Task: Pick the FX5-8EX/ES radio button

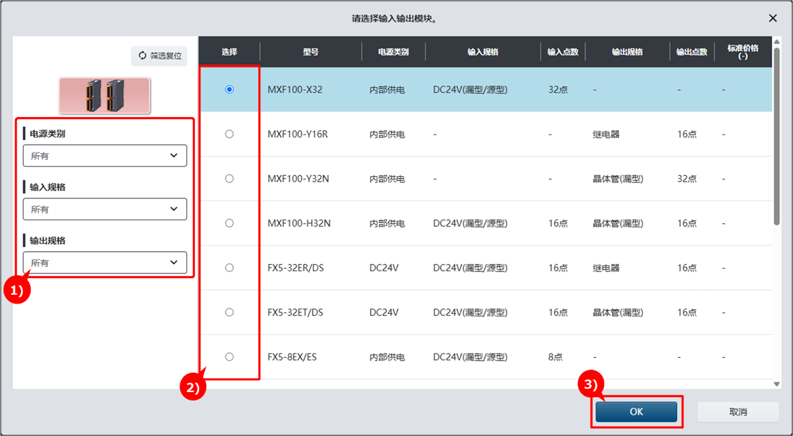Action: click(229, 357)
